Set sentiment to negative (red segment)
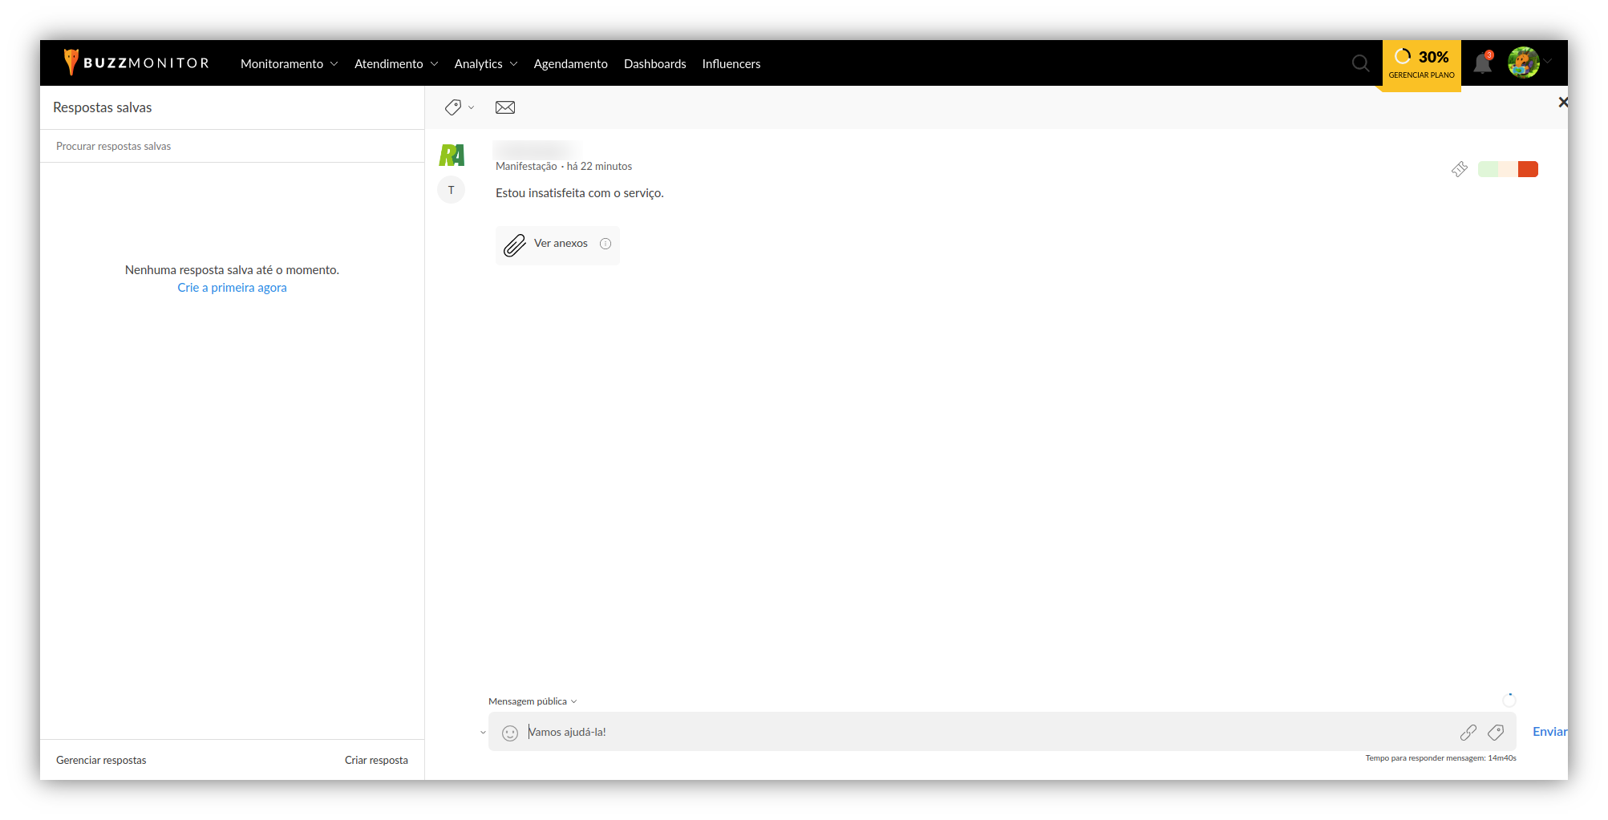 [1528, 169]
